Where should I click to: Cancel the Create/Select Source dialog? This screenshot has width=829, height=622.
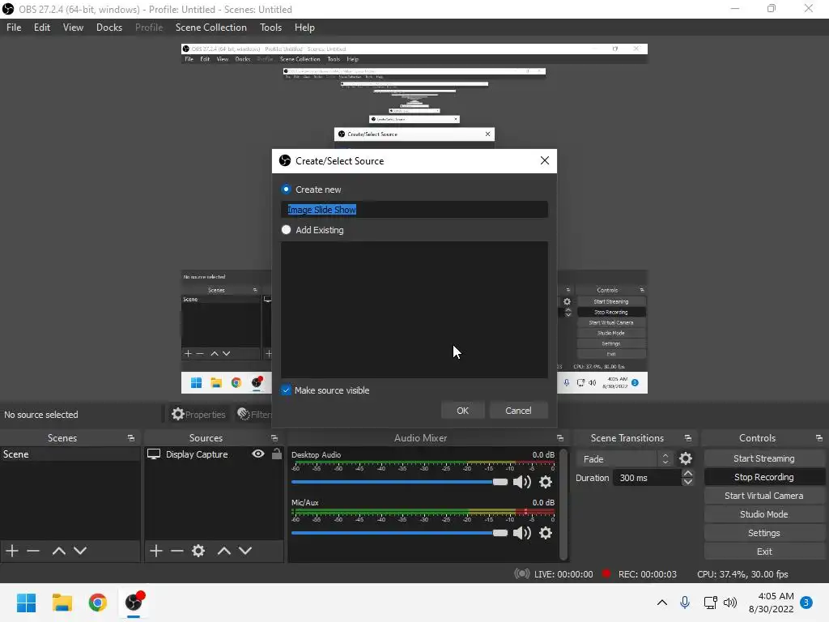(x=518, y=411)
